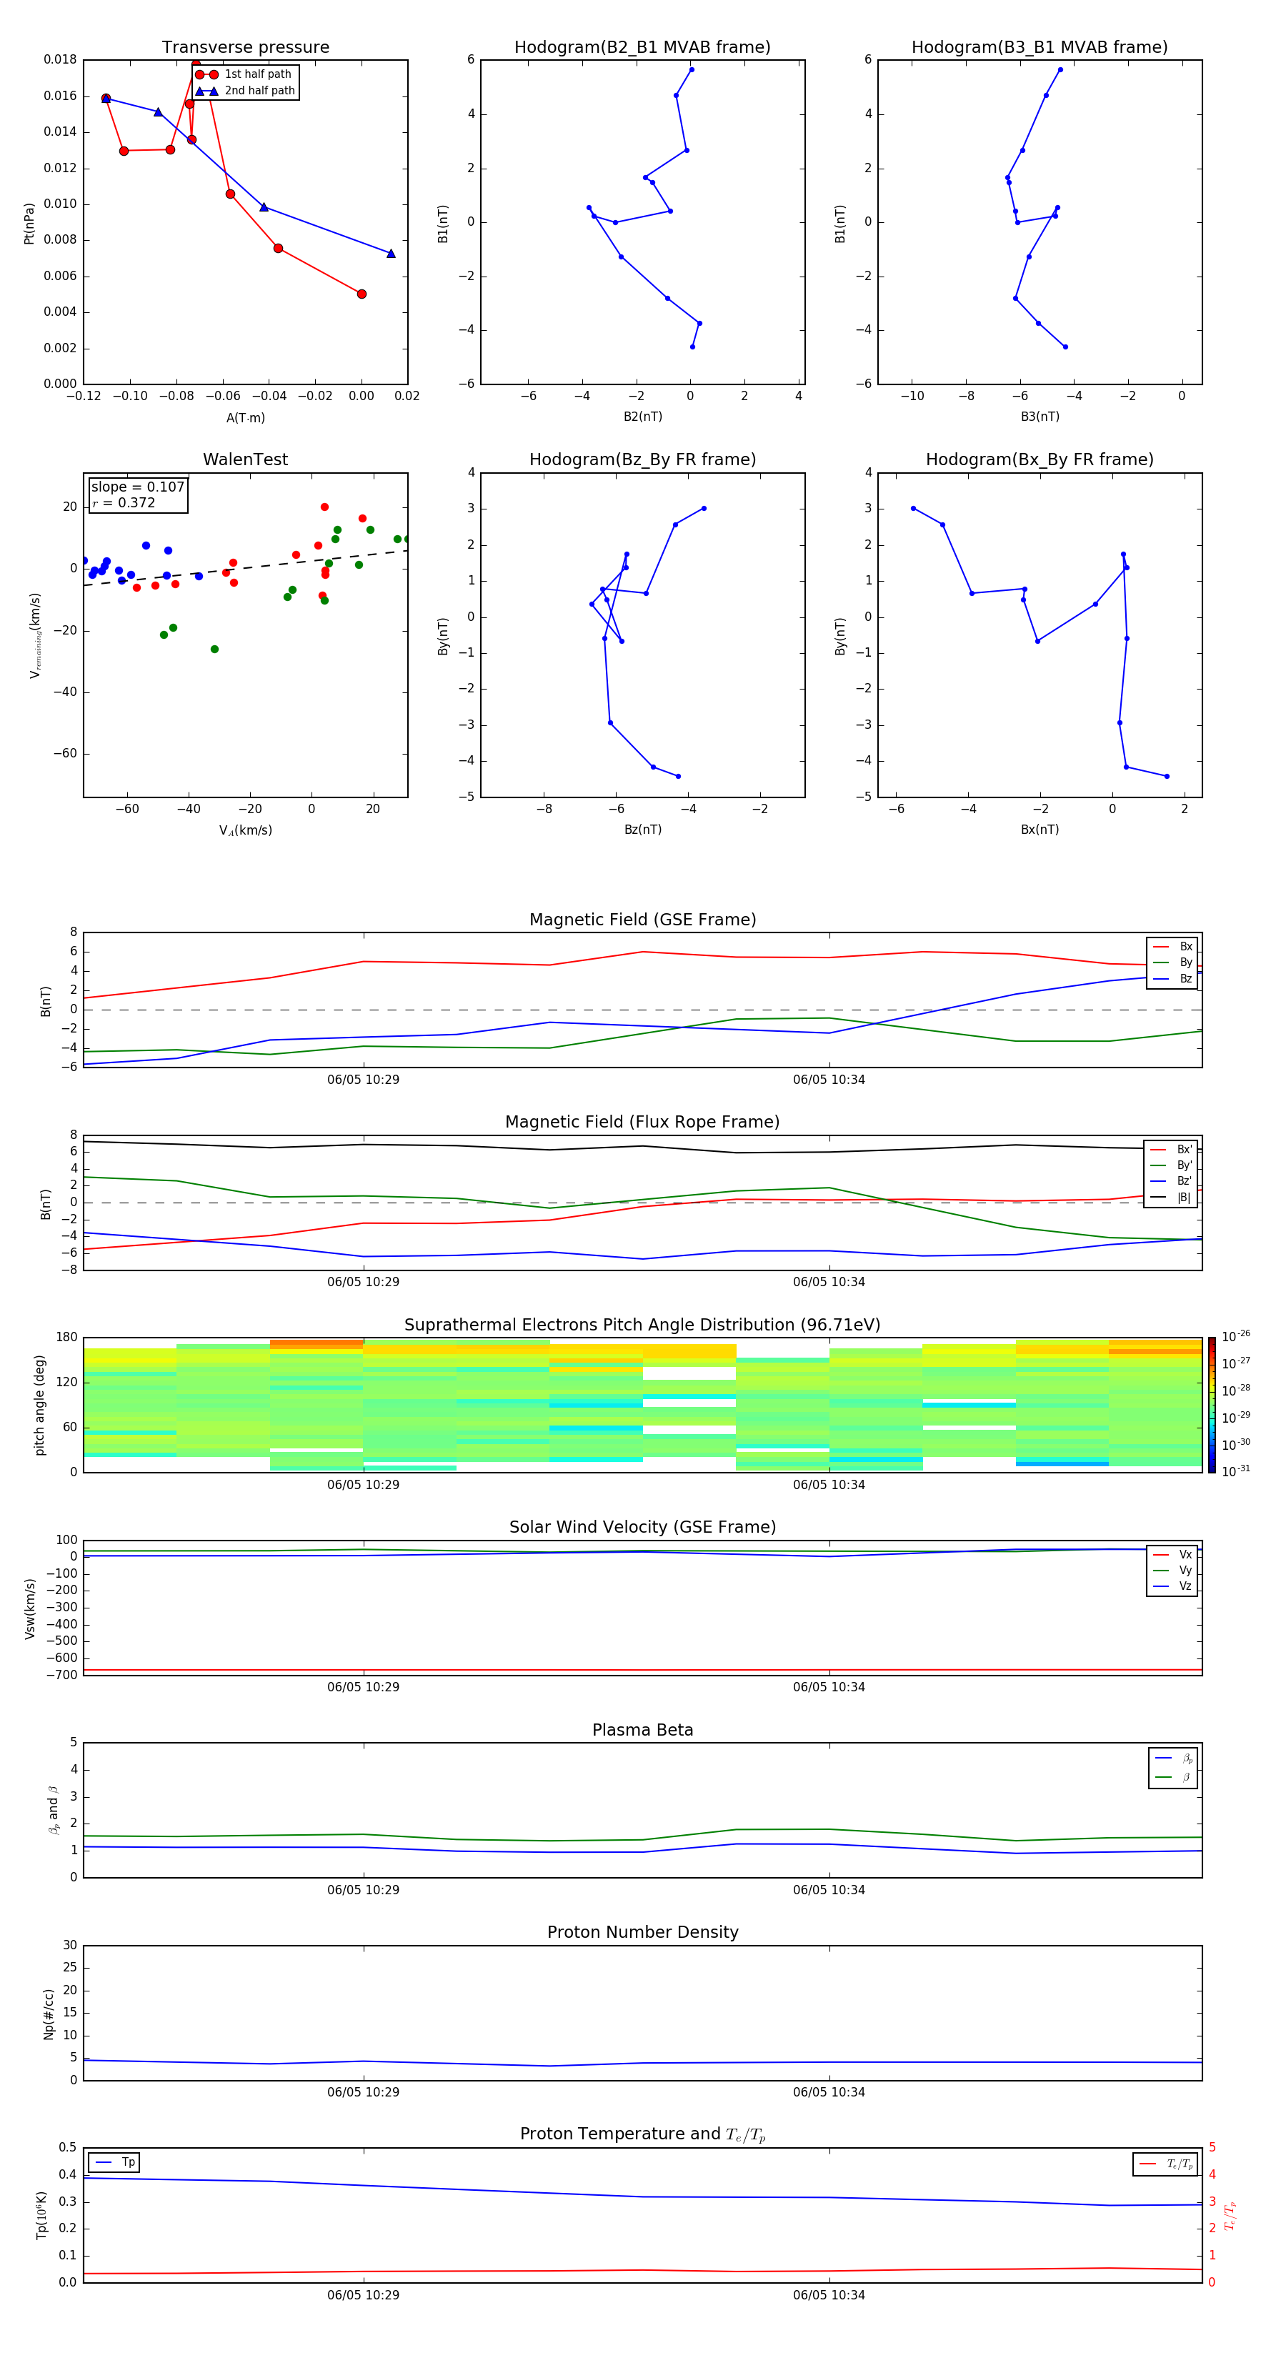Click the 'Vz' legend entry

pyautogui.click(x=1173, y=1586)
